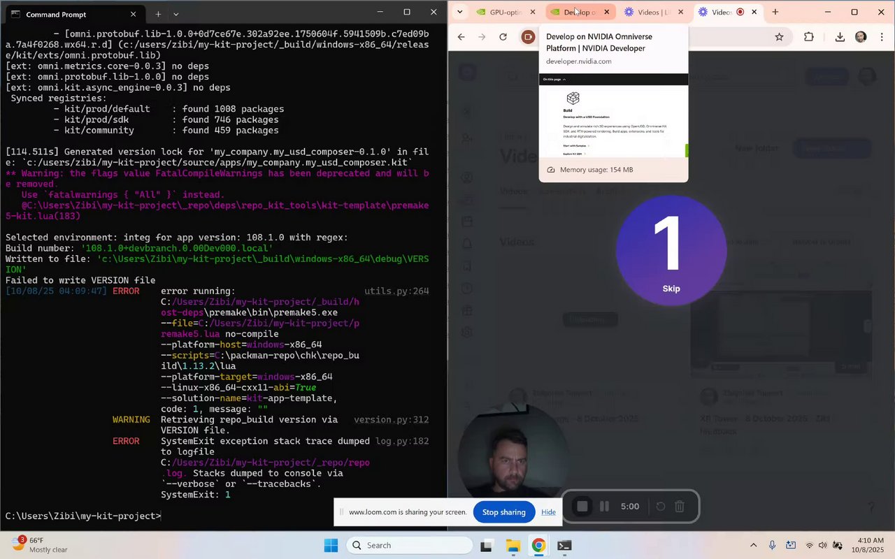895x559 pixels.
Task: Bookmark this page with the star icon
Action: (779, 37)
